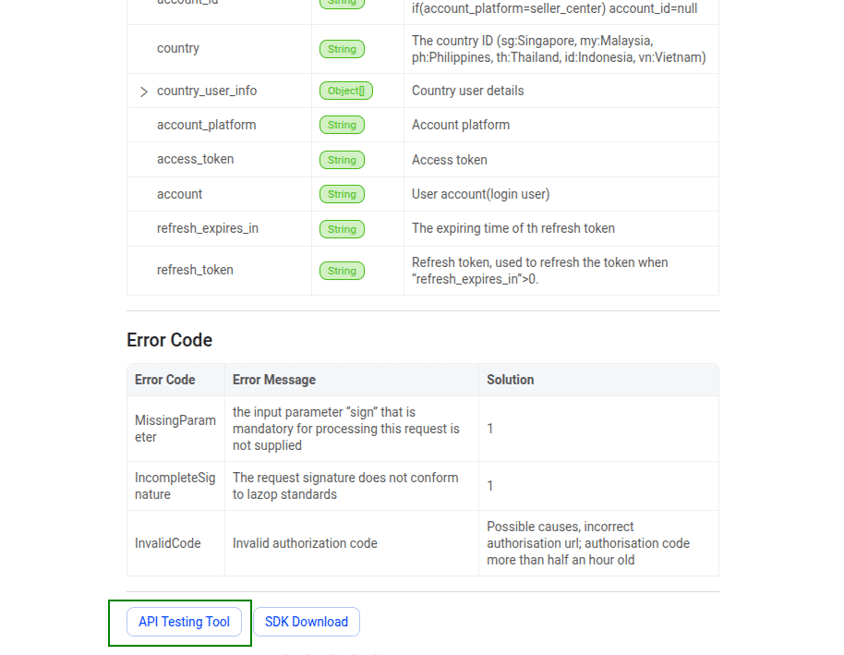Click the Error Message column header
The image size is (844, 655).
(274, 380)
